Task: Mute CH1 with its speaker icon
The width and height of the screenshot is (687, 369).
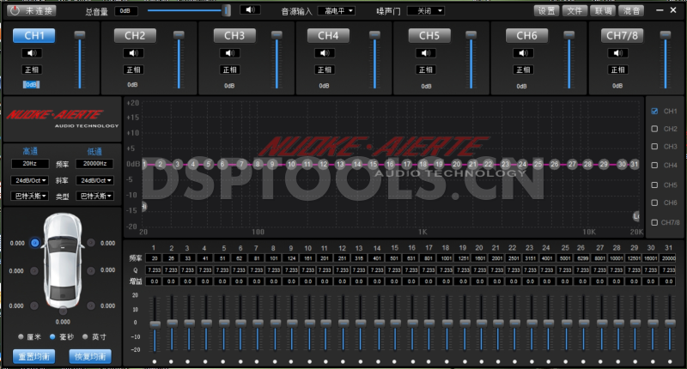Action: (x=32, y=53)
